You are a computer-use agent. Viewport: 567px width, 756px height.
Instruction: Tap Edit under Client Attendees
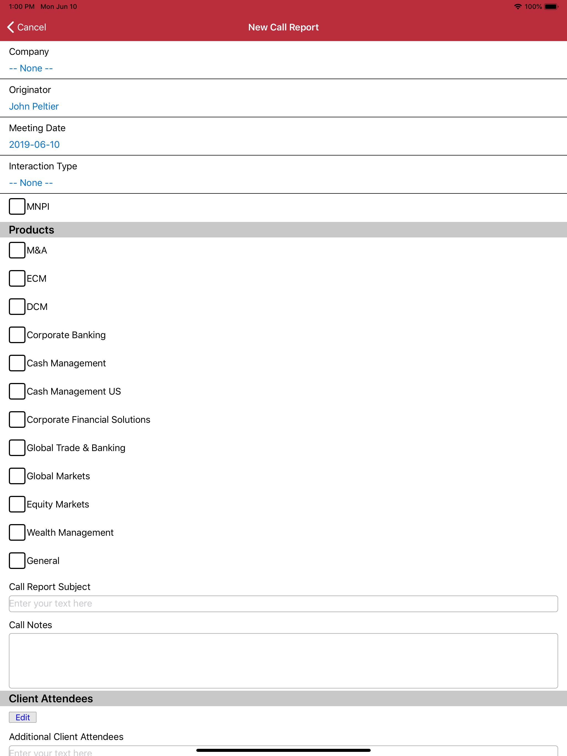[x=23, y=717]
